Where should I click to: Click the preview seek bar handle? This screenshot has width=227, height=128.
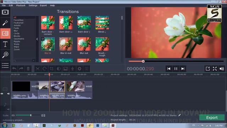coord(143,61)
